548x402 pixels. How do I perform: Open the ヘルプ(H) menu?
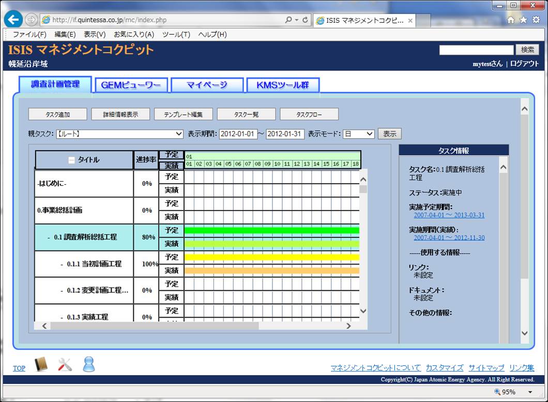click(x=212, y=34)
